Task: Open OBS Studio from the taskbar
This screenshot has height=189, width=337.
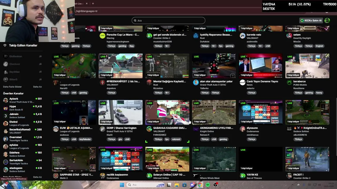Action: click(215, 185)
